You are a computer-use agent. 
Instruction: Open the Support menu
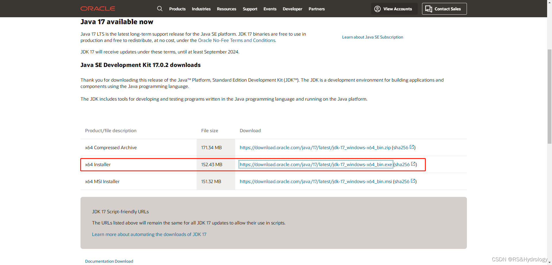(250, 9)
